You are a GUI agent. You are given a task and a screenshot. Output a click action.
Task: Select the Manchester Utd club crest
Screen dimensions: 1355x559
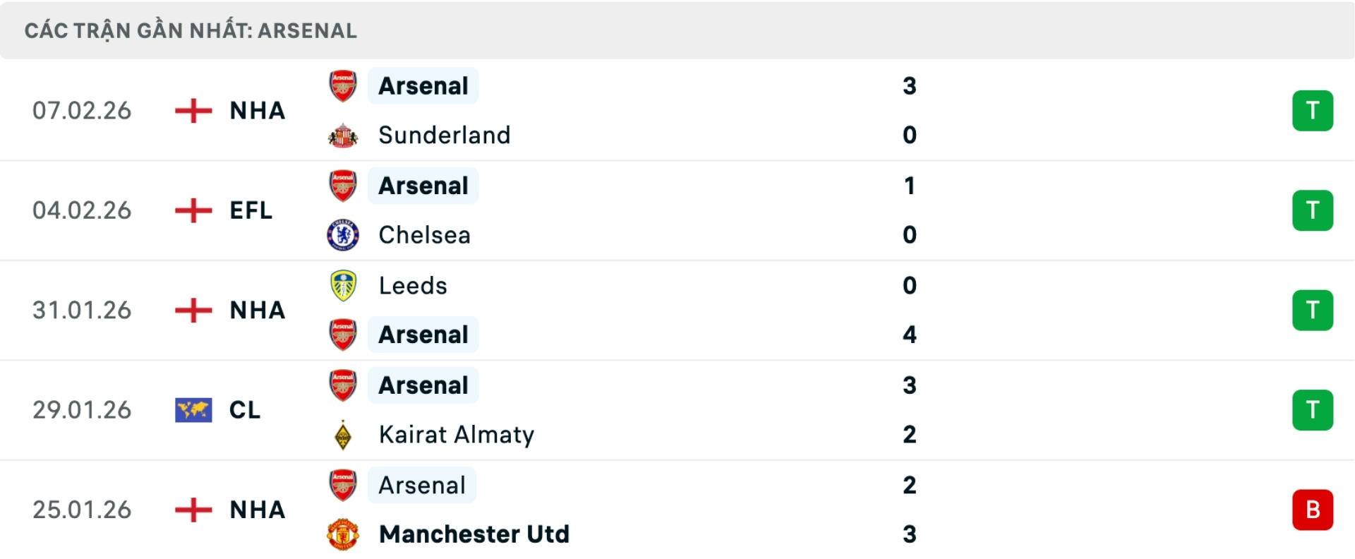pos(343,534)
